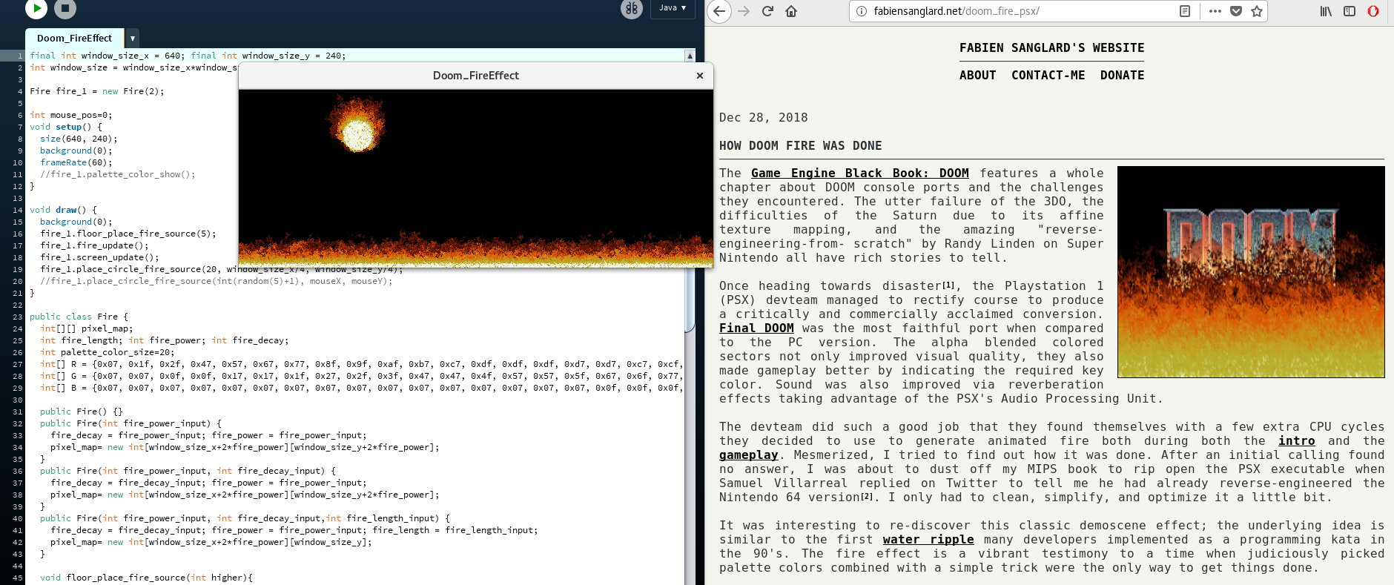Follow the gameplay link in article

pos(748,455)
